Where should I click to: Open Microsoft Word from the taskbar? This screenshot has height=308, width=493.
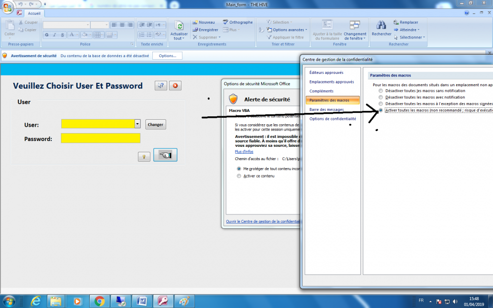[142, 302]
